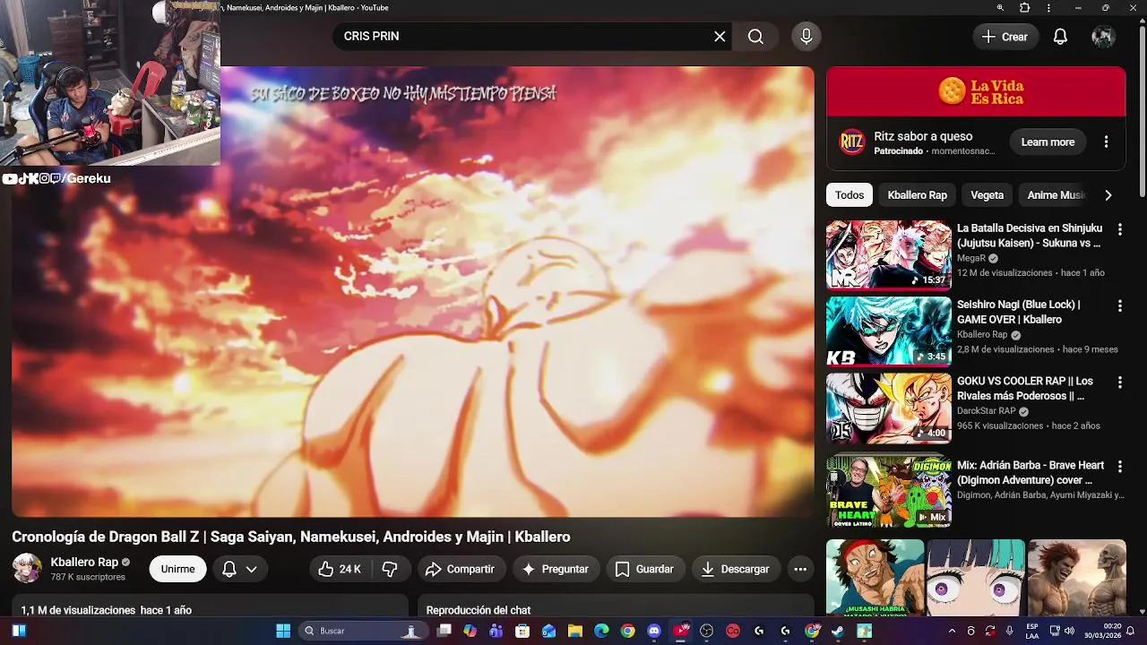Open options for Adrián Barba mix
This screenshot has height=645, width=1147.
[1119, 466]
